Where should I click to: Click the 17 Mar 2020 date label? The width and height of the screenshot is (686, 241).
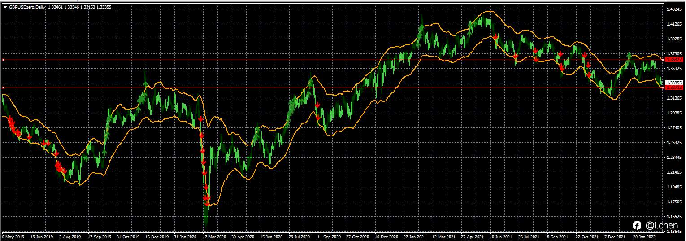tap(214, 236)
